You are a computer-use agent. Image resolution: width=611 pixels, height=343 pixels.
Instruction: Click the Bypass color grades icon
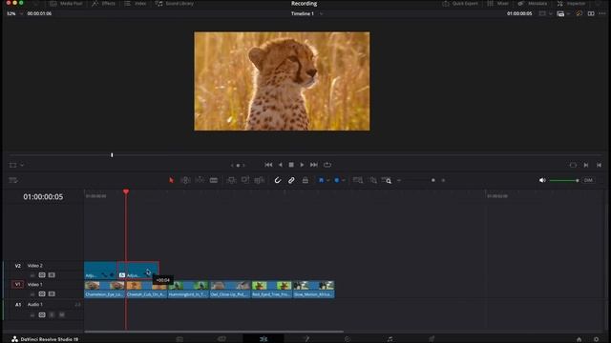579,13
